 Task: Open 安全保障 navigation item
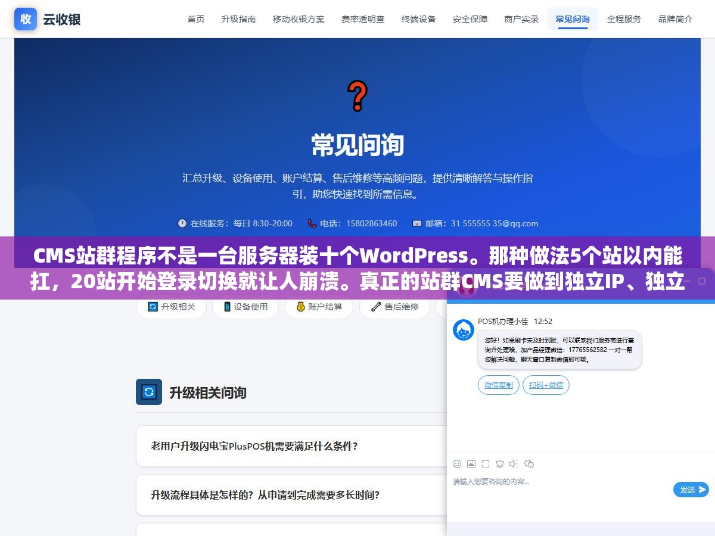[470, 19]
